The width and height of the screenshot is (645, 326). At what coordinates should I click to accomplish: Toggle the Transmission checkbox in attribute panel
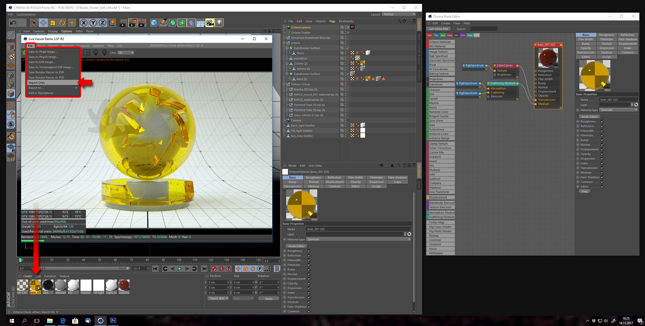(309, 297)
